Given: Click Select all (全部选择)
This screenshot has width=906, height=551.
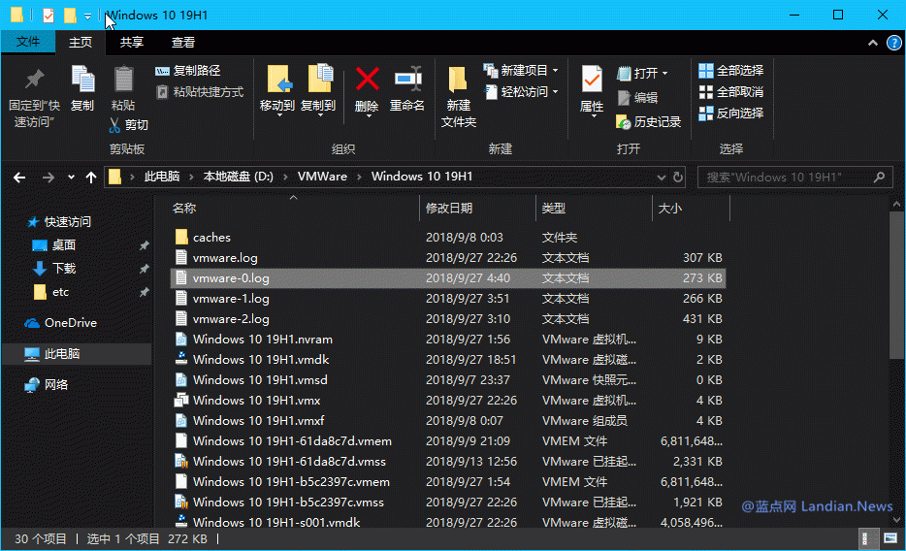Looking at the screenshot, I should point(731,71).
